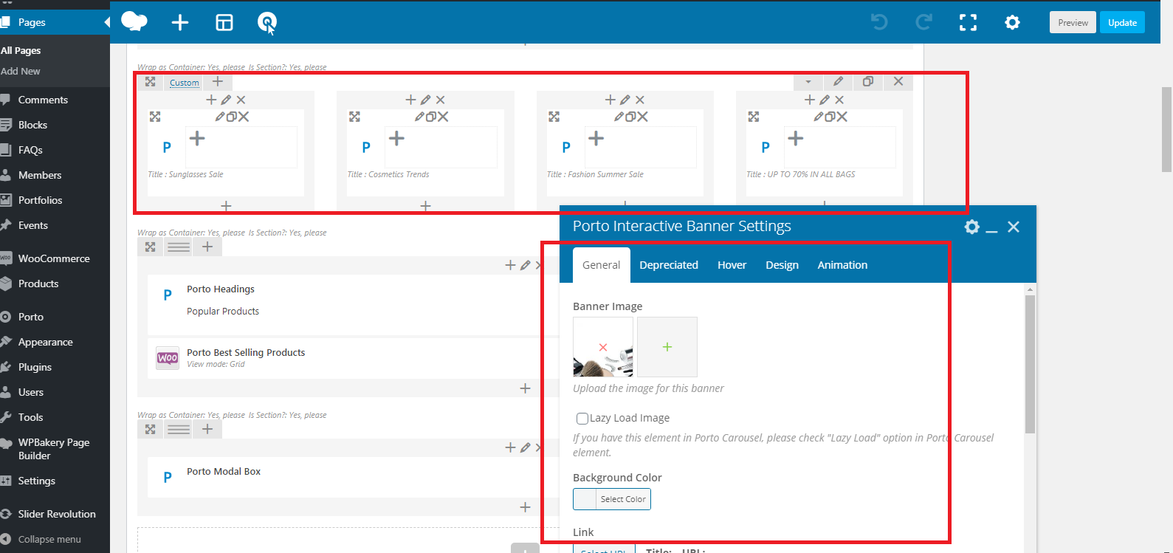Redo the last undone change

tap(923, 23)
